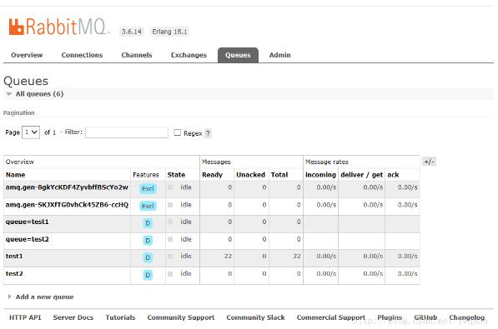Switch to the Connections tab
The height and width of the screenshot is (329, 498).
(x=82, y=55)
